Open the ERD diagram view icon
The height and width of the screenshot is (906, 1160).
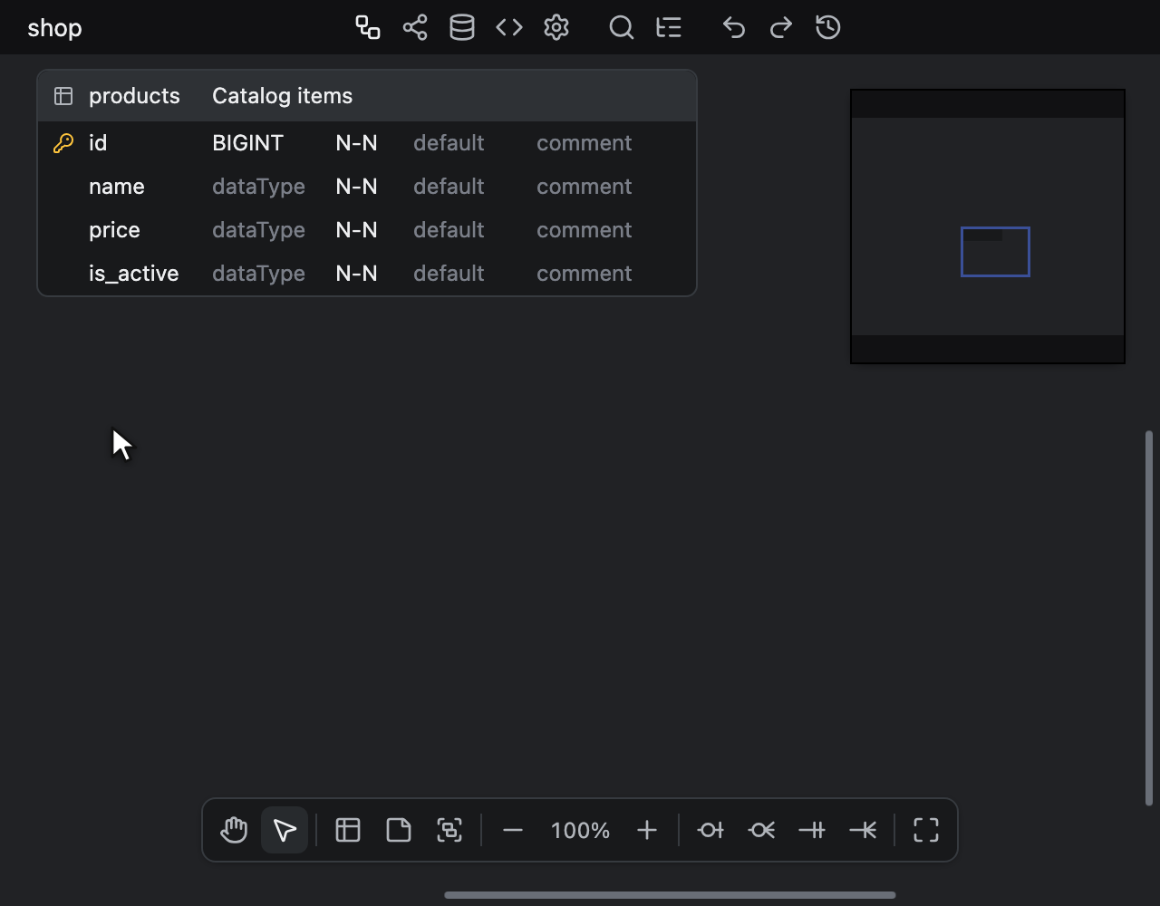368,27
